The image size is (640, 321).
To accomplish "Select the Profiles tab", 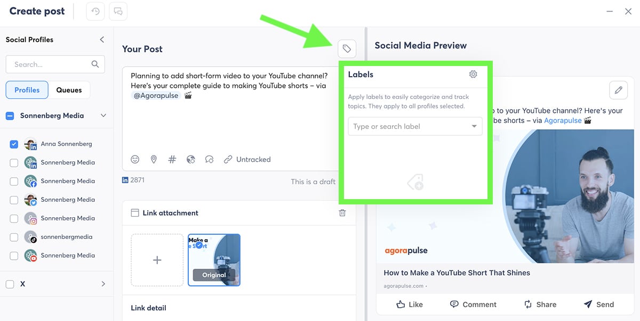I will pyautogui.click(x=27, y=90).
